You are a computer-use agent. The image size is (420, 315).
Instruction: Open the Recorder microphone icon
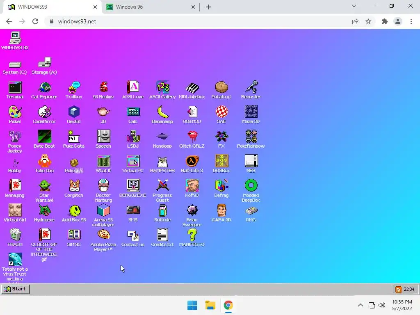coord(251,91)
